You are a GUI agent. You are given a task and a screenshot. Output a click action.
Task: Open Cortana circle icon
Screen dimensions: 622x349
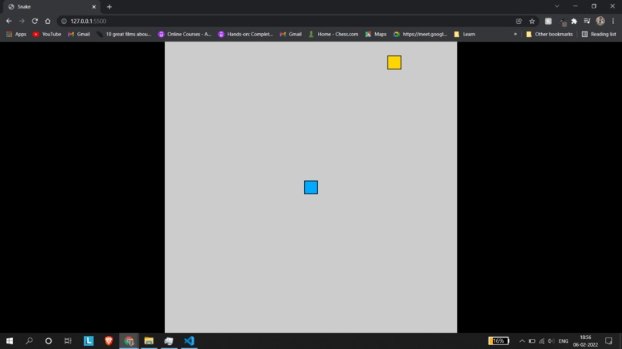pos(49,341)
